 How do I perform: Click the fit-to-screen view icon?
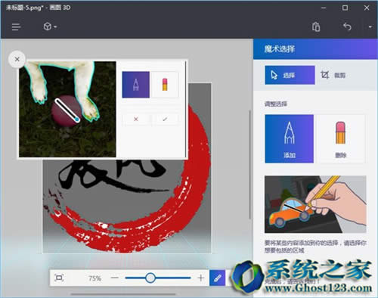[x=59, y=278]
